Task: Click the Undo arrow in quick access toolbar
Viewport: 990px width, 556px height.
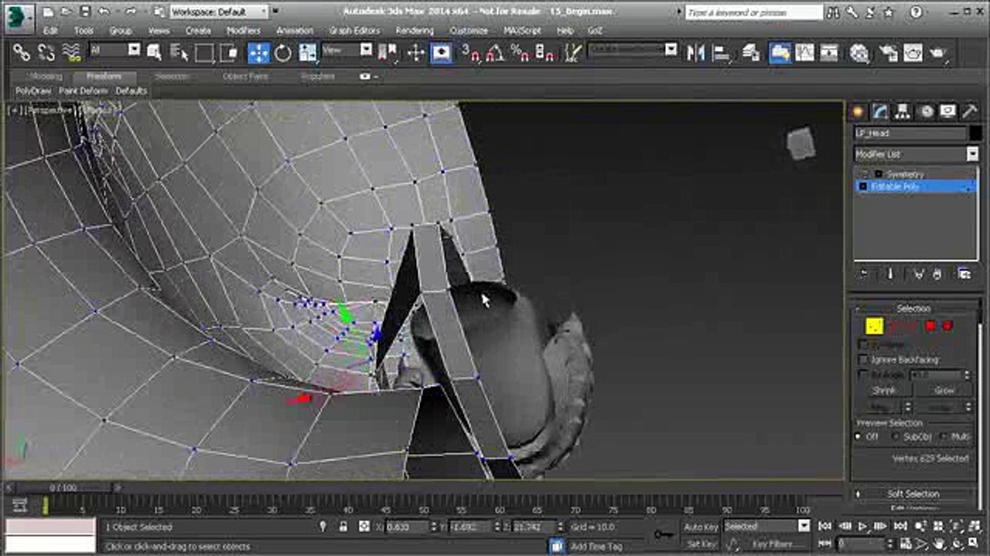Action: coord(104,12)
